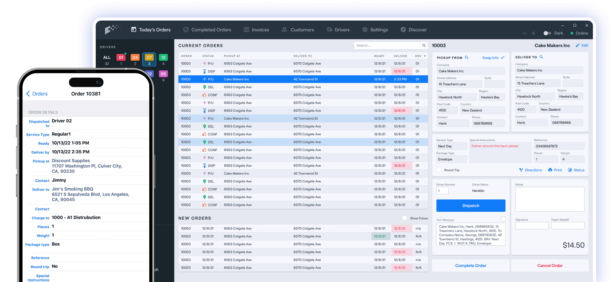The height and width of the screenshot is (282, 613).
Task: Open Deliver To Region Hawke's Bay field
Action: point(570,96)
